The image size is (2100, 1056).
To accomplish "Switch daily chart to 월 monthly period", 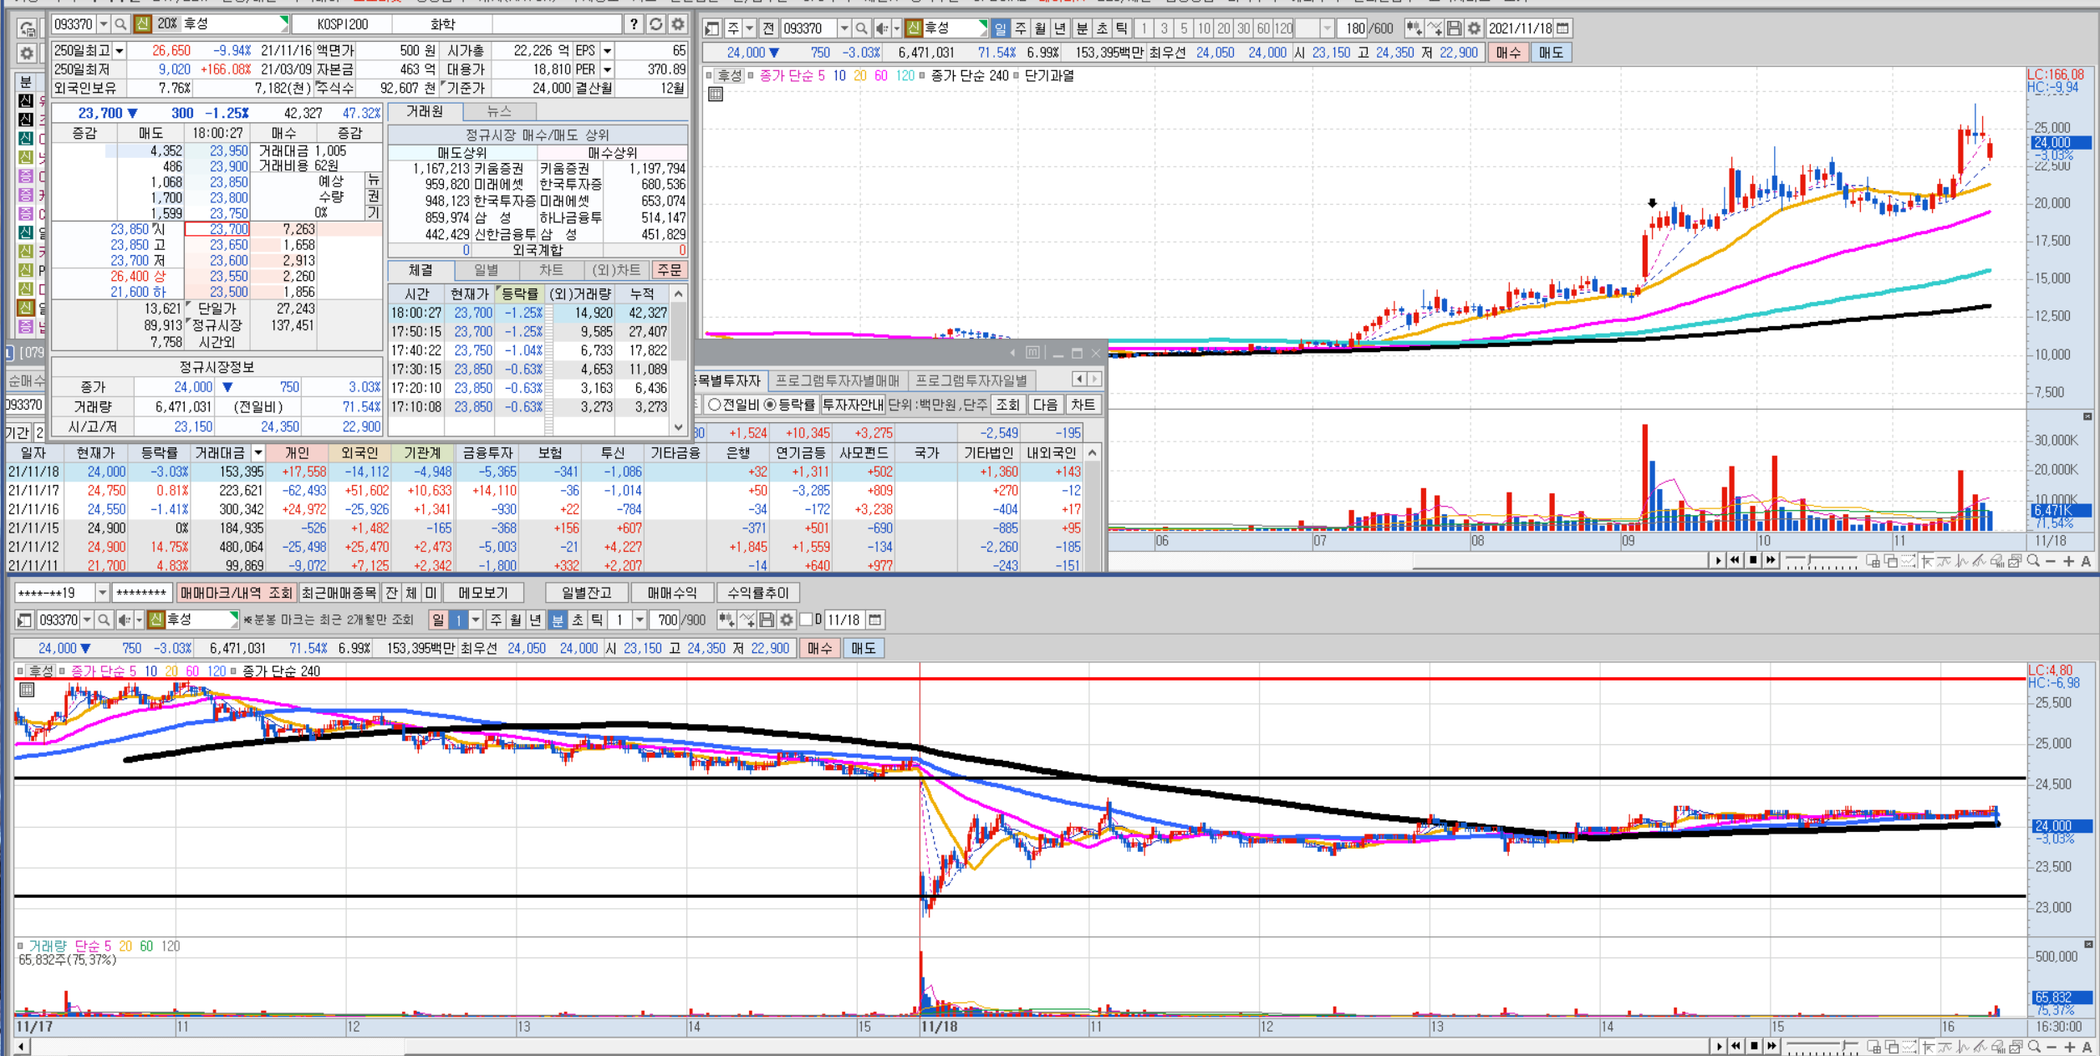I will (1040, 28).
